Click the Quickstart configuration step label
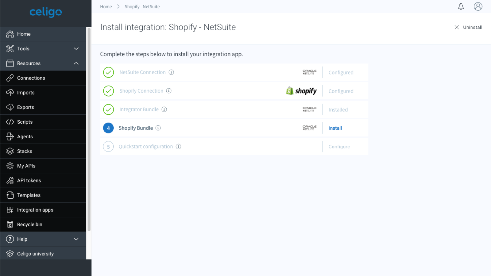Image resolution: width=491 pixels, height=276 pixels. coord(146,147)
